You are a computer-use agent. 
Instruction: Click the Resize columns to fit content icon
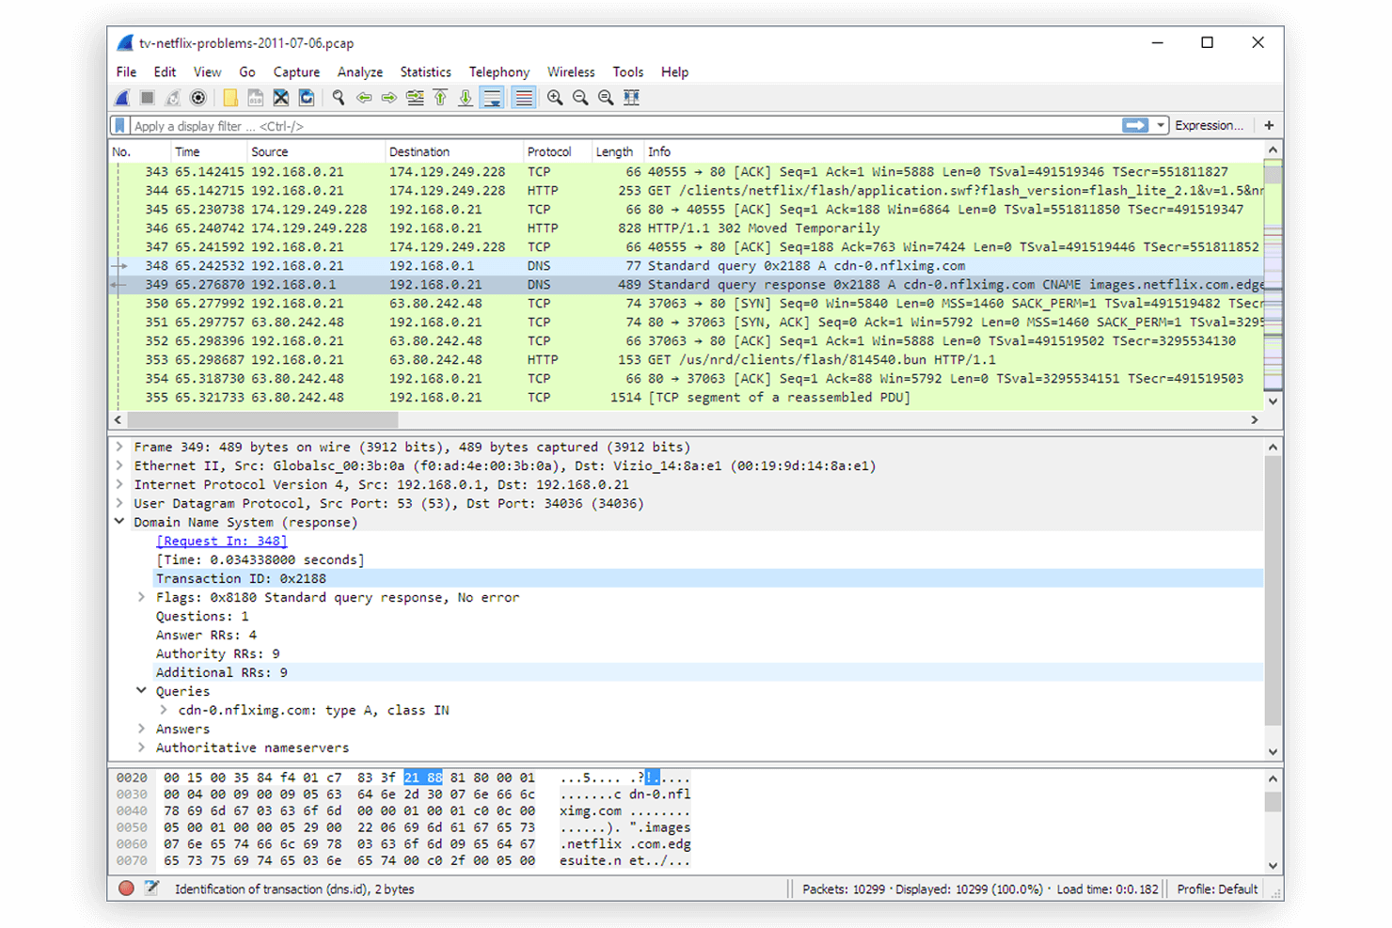tap(632, 98)
